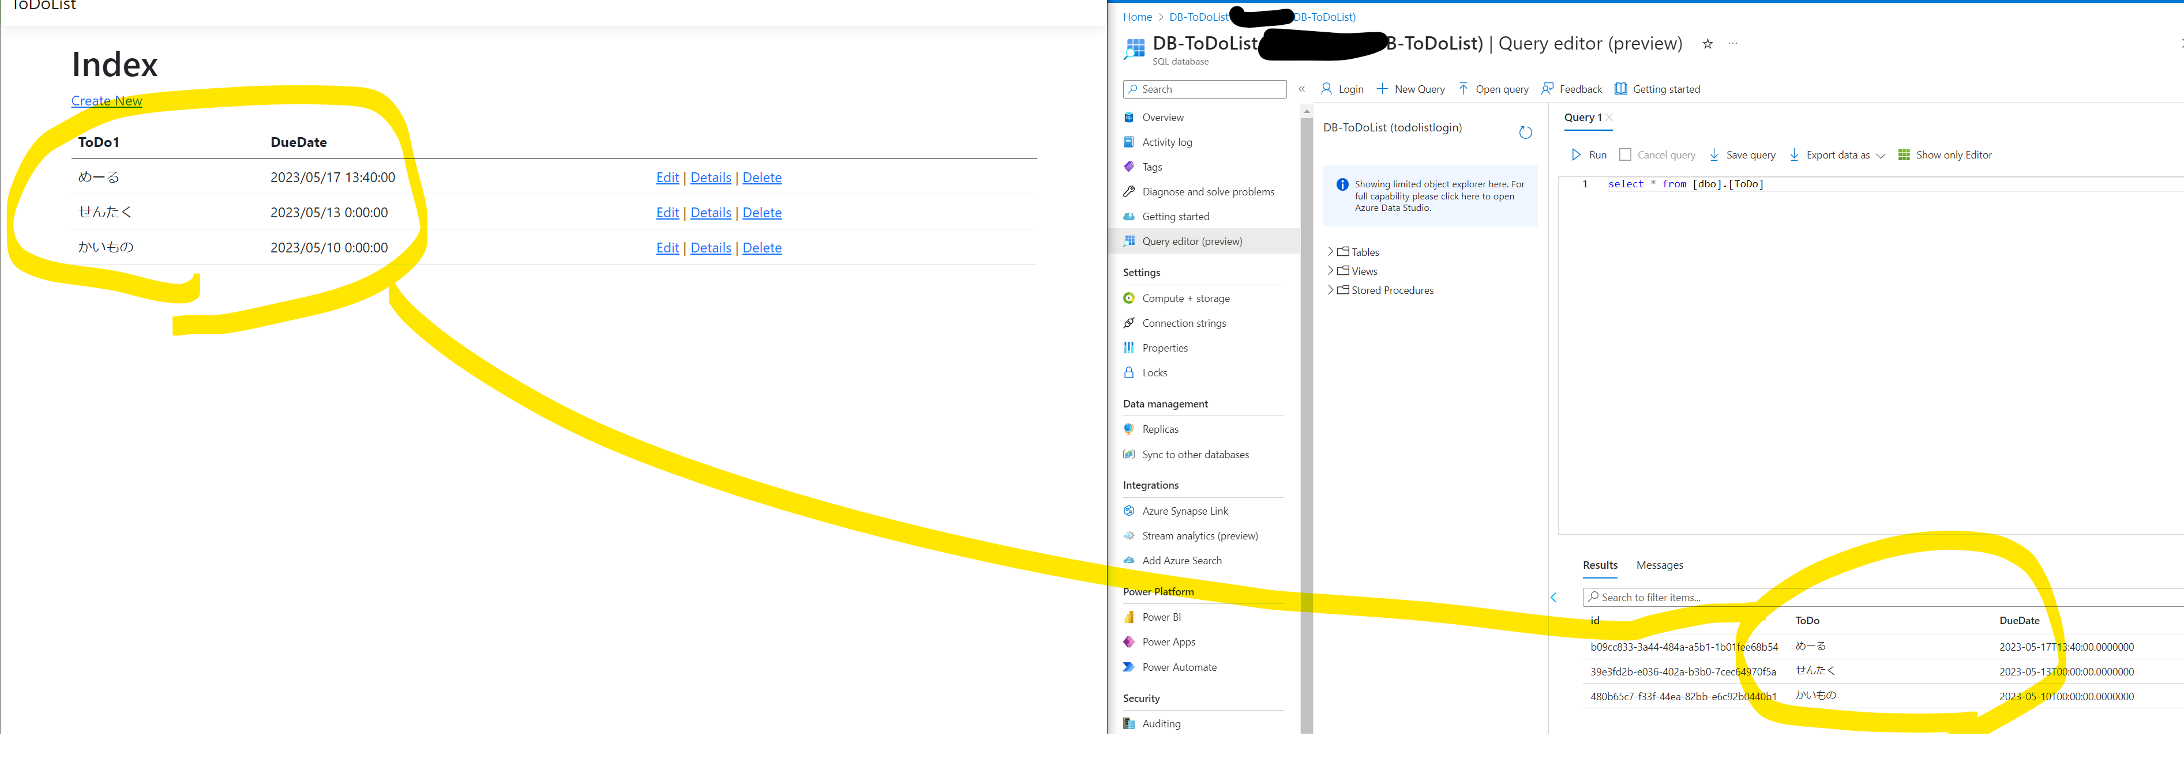2184x759 pixels.
Task: Click the Create New link
Action: point(107,101)
